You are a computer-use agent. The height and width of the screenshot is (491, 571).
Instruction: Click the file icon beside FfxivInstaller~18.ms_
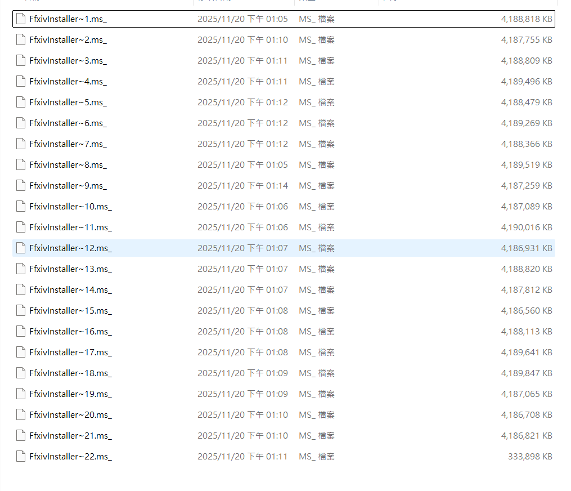[x=21, y=373]
